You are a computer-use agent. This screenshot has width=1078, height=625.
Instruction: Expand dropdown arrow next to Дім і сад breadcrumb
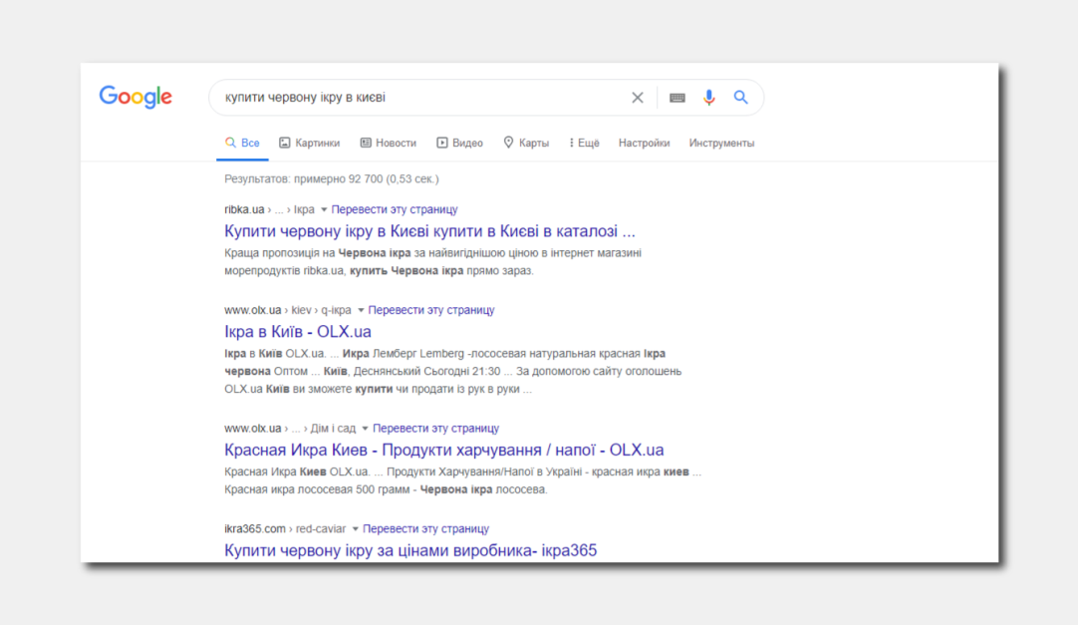point(365,429)
